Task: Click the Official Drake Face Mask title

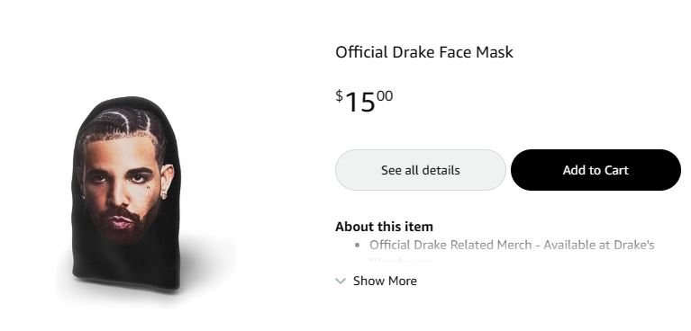Action: [424, 52]
